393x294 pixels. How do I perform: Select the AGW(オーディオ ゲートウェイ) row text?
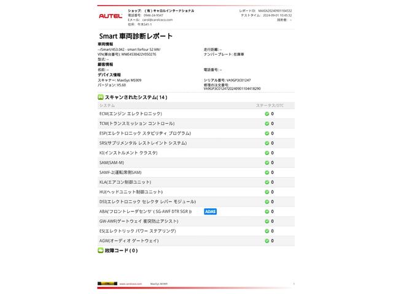pos(129,241)
